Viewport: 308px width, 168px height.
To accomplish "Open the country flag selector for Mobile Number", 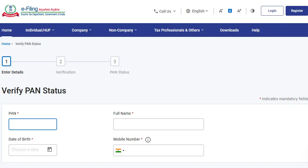I will pos(120,150).
